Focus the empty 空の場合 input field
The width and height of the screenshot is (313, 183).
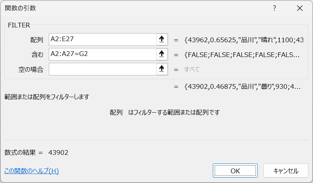102,69
